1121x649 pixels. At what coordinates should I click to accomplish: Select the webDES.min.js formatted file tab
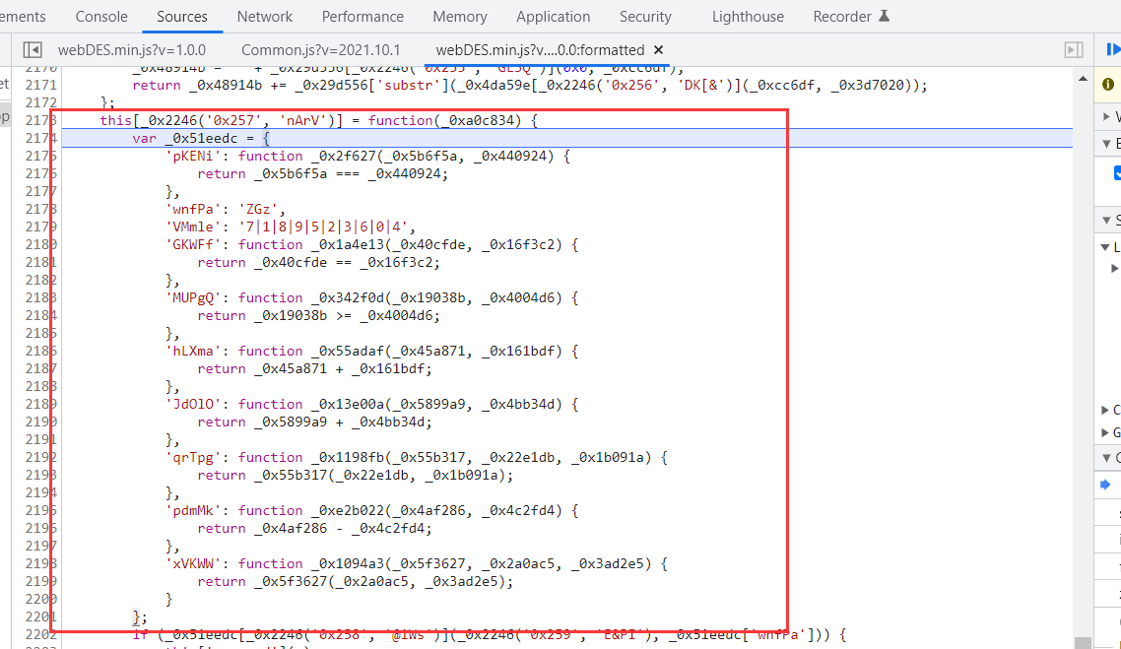tap(541, 50)
